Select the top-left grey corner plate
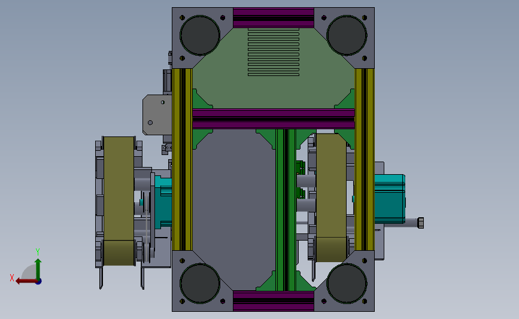This screenshot has height=319, width=519. coord(202,38)
